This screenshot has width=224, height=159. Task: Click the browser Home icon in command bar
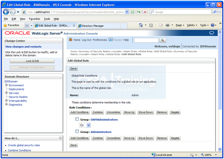click(141, 25)
